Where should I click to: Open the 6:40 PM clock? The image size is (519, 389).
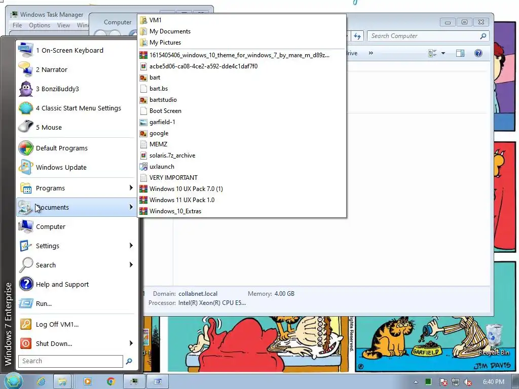pyautogui.click(x=494, y=382)
